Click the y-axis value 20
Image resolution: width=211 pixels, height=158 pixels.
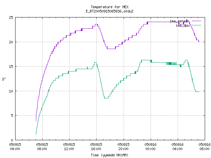pos(11,42)
